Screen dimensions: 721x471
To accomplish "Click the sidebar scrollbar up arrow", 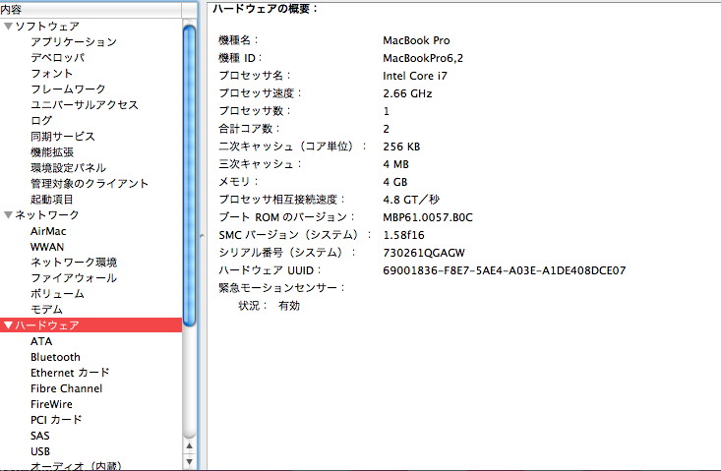I will 190,445.
